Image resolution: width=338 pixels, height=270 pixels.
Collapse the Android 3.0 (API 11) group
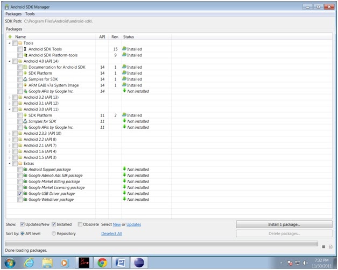[10, 110]
